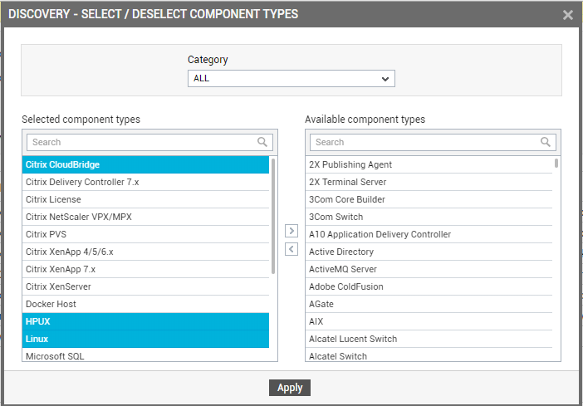Image resolution: width=583 pixels, height=406 pixels.
Task: Move available types left with the arrow button
Action: coord(291,249)
